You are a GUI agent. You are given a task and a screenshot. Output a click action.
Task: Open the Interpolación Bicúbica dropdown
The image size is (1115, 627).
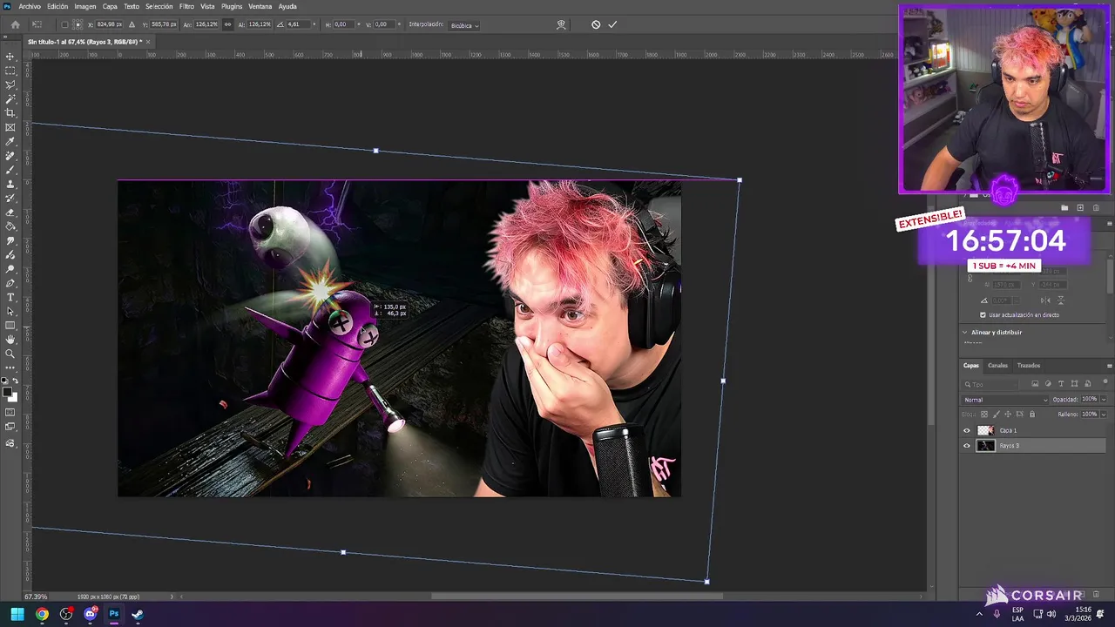tap(464, 25)
